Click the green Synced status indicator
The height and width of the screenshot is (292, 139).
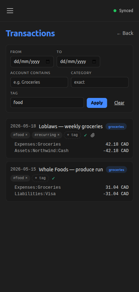click(123, 11)
